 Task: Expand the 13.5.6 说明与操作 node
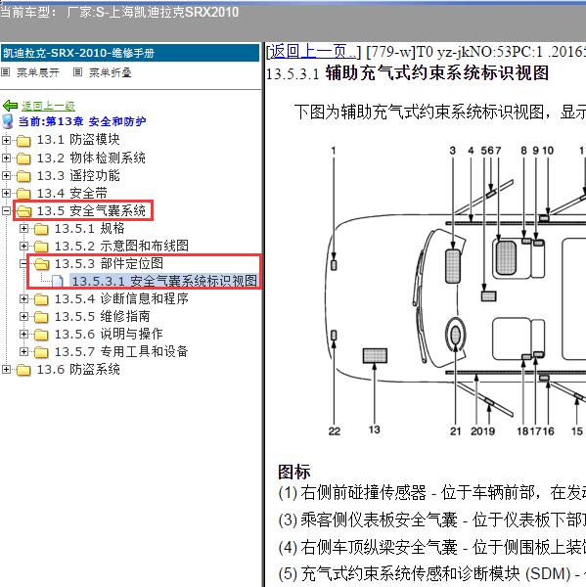tap(23, 334)
